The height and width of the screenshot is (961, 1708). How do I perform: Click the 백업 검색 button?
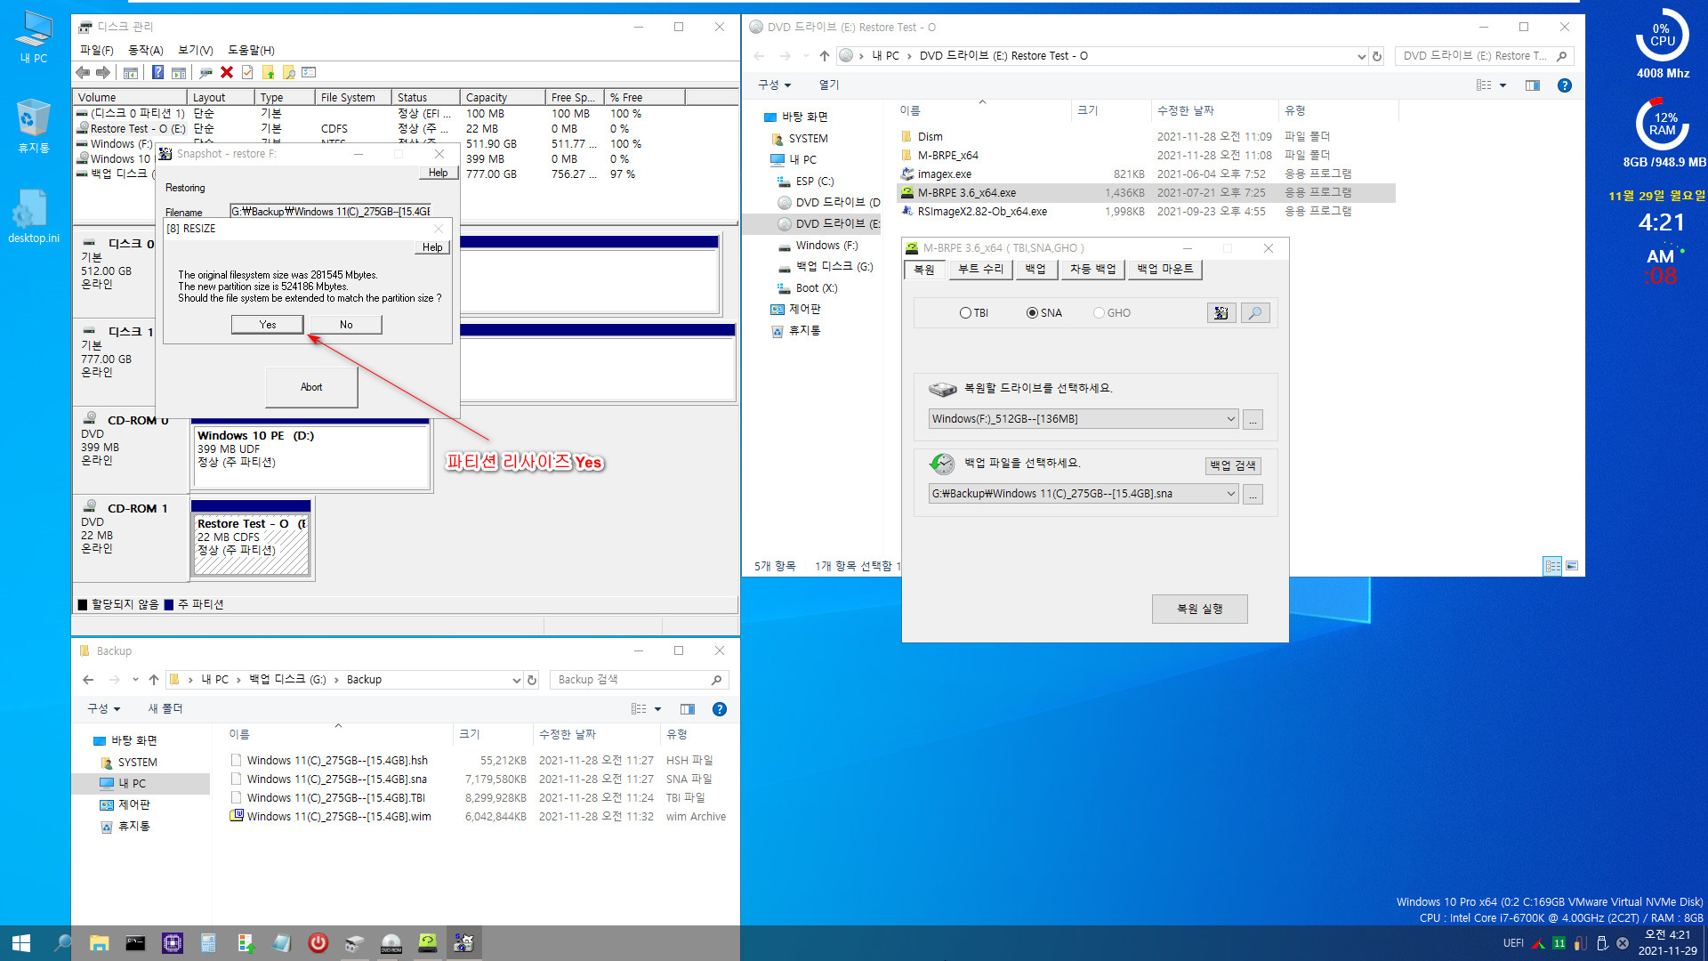(1233, 465)
